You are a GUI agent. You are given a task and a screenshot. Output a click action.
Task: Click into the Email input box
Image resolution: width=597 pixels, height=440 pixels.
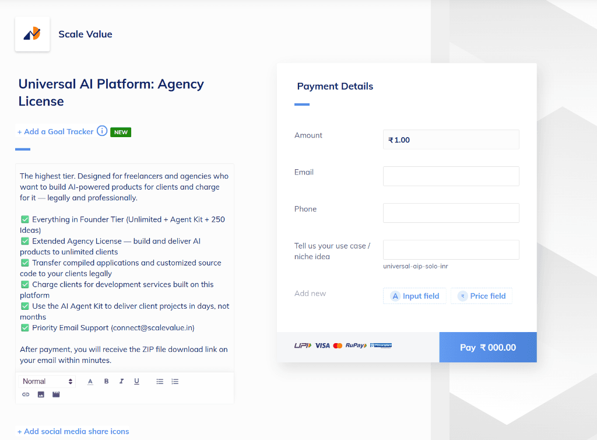(x=451, y=176)
